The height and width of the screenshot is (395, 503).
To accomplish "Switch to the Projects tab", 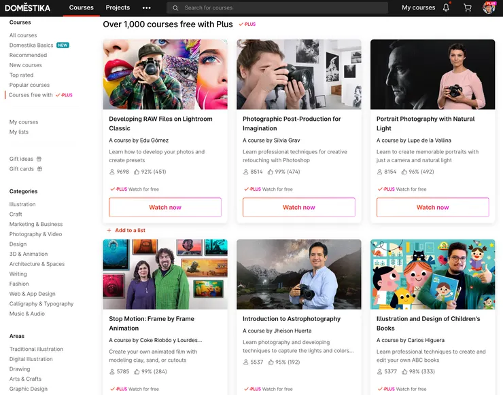I will [118, 7].
